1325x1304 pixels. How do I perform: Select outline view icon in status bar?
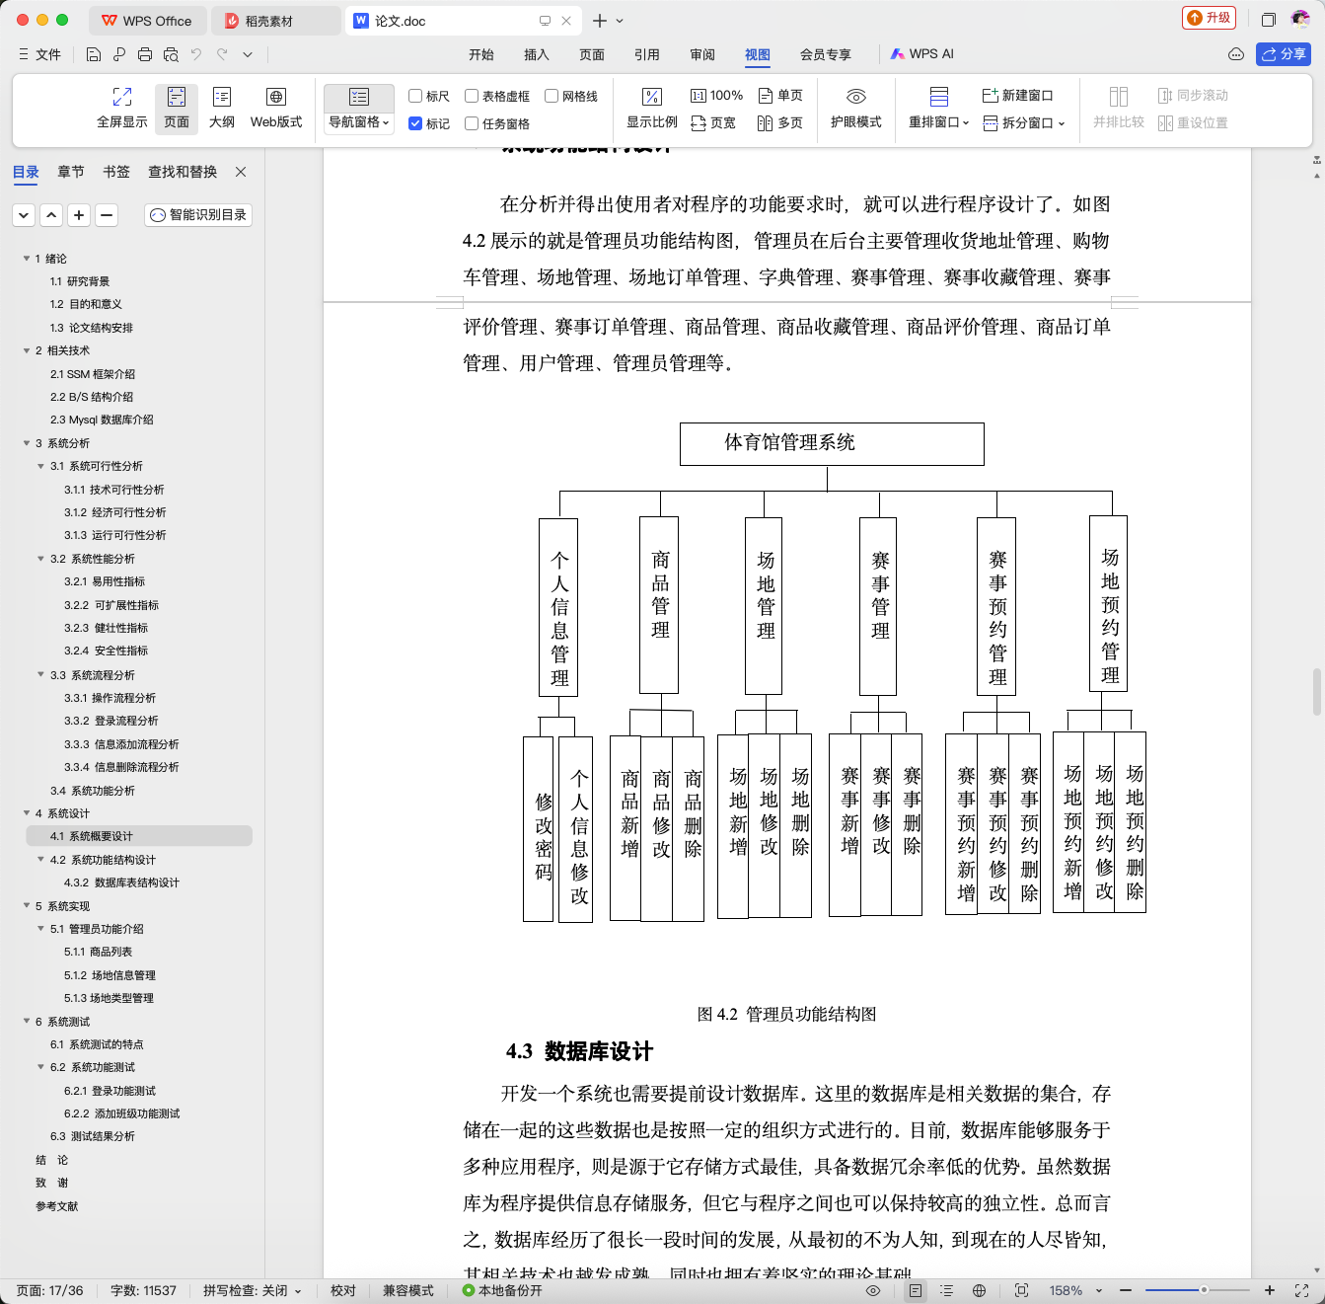point(947,1290)
